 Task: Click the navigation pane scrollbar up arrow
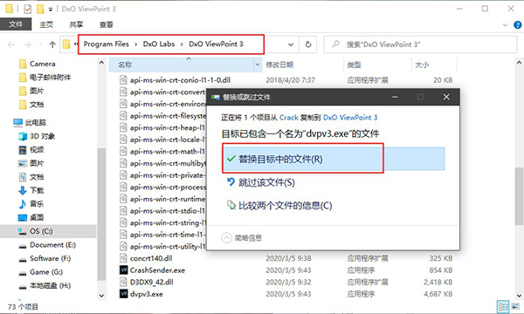(101, 63)
